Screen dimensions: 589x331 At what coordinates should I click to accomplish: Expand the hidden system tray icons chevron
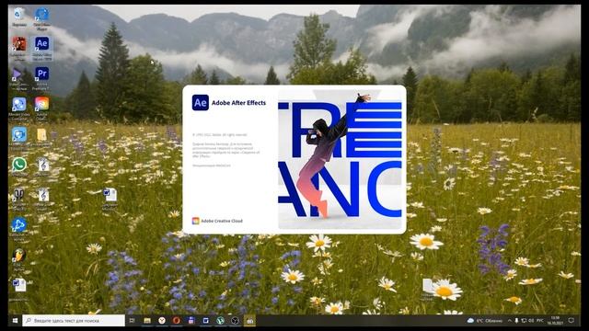point(509,321)
